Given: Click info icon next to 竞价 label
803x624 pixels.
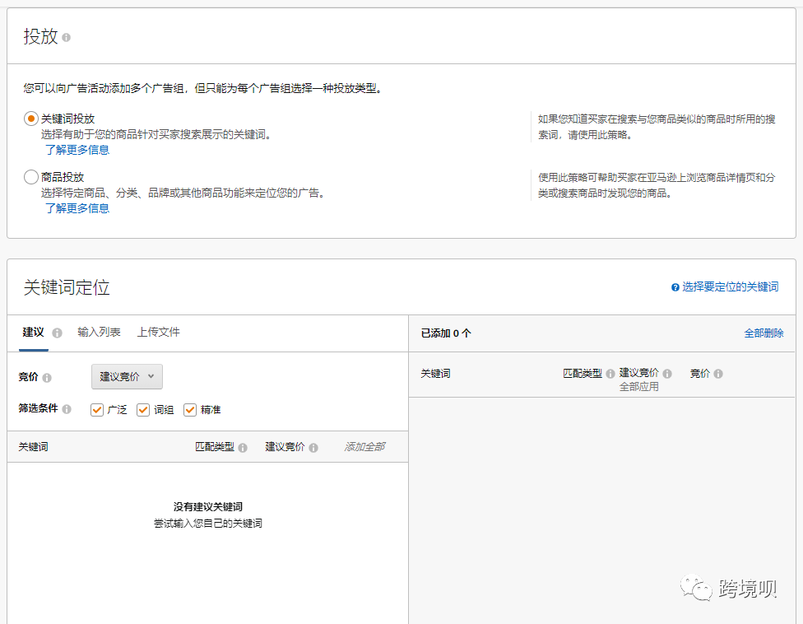Looking at the screenshot, I should (47, 378).
